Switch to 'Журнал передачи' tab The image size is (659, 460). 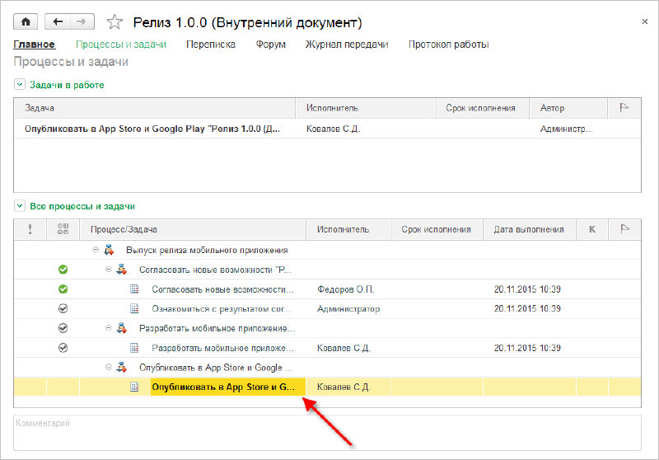point(347,45)
